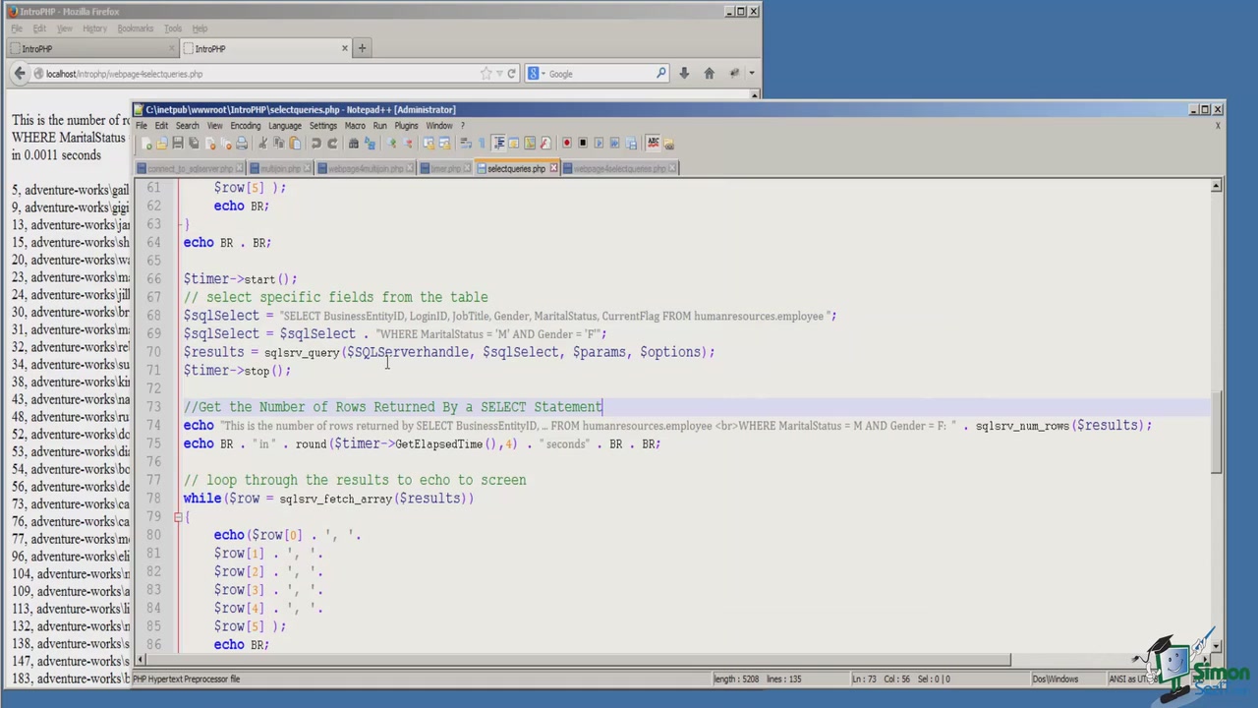Reload the Firefox page
1258x708 pixels.
(511, 74)
